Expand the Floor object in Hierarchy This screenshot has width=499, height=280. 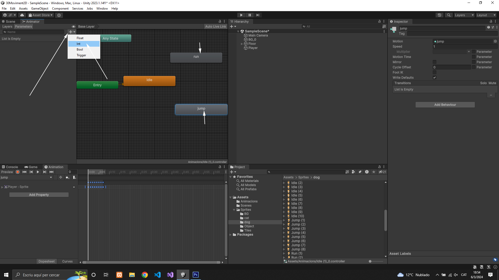coord(242,44)
